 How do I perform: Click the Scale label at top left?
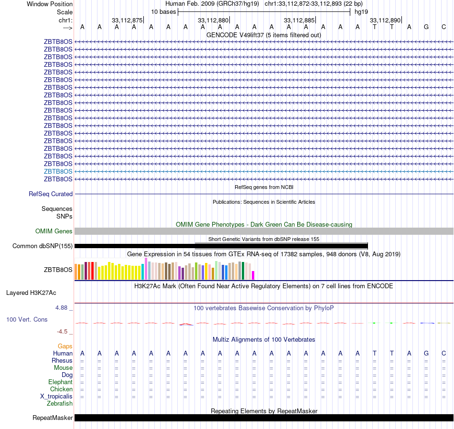(x=65, y=12)
